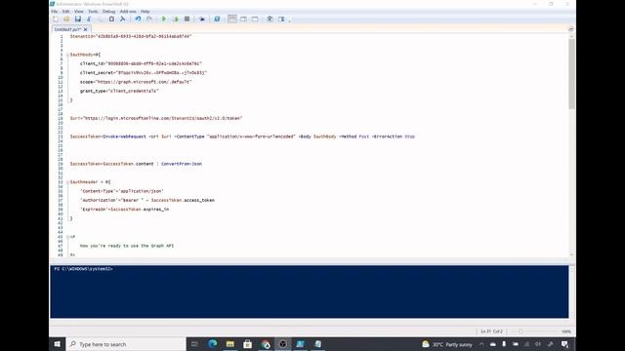The width and height of the screenshot is (625, 351).
Task: Select the Untitled1.ps1 script tab
Action: pyautogui.click(x=67, y=29)
